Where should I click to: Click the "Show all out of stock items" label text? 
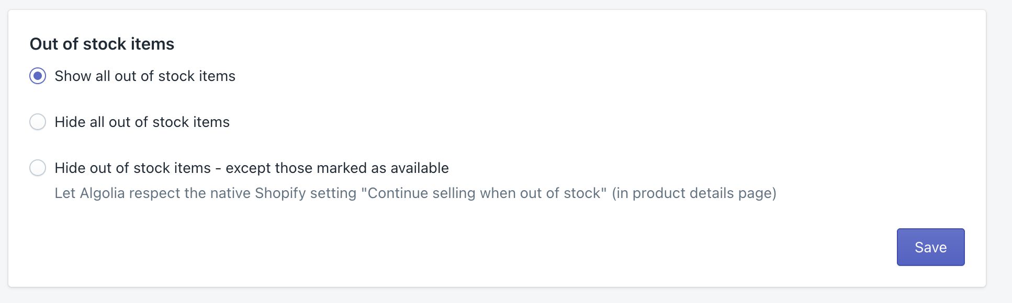pos(145,76)
